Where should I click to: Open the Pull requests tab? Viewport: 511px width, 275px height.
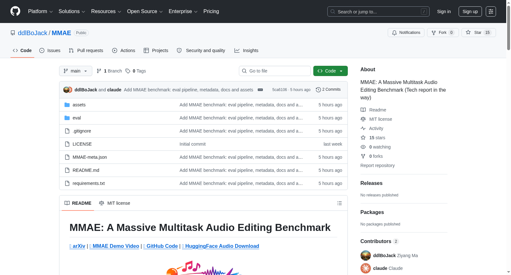tap(86, 50)
